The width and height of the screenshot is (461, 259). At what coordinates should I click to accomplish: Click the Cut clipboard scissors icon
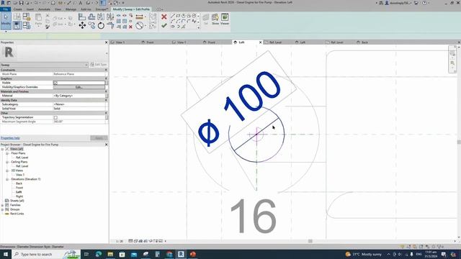[x=48, y=16]
